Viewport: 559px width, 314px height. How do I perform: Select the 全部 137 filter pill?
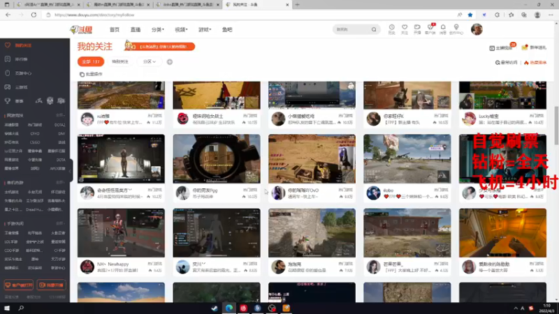91,61
